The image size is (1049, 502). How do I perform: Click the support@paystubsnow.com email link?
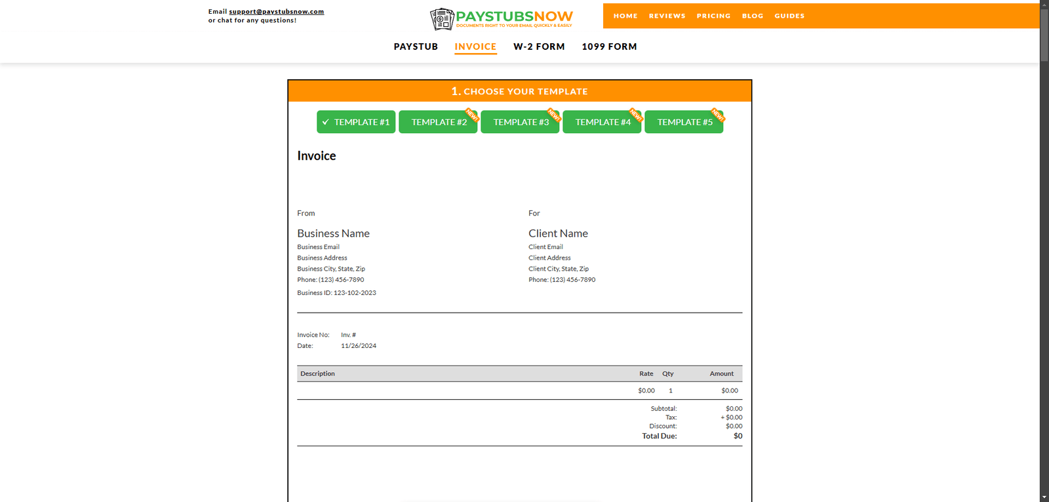click(x=276, y=12)
